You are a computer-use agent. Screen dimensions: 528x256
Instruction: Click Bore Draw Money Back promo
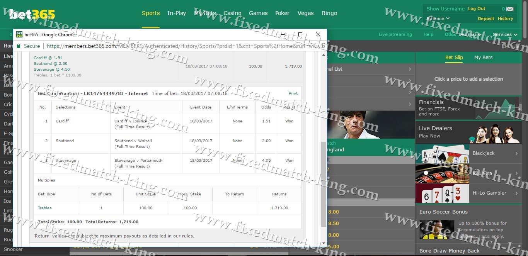pos(449,251)
